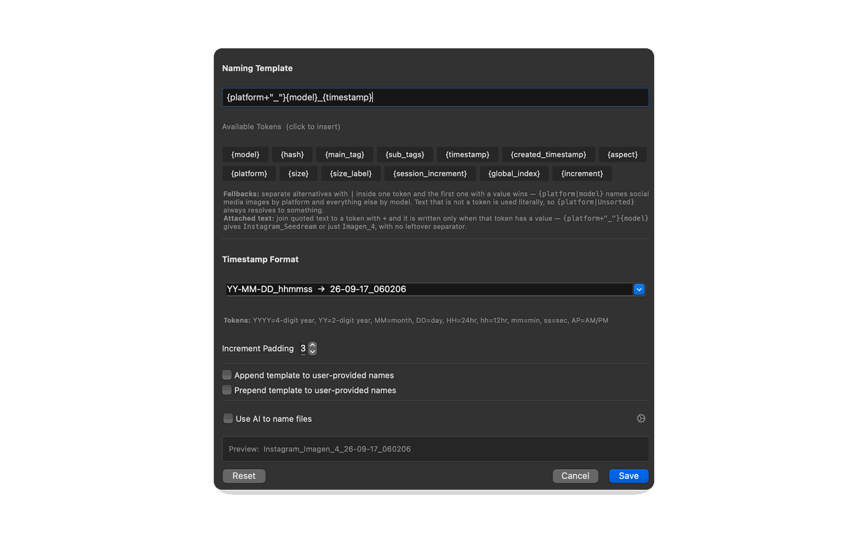868x542 pixels.
Task: Click the Increment Padding value field
Action: pyautogui.click(x=303, y=348)
